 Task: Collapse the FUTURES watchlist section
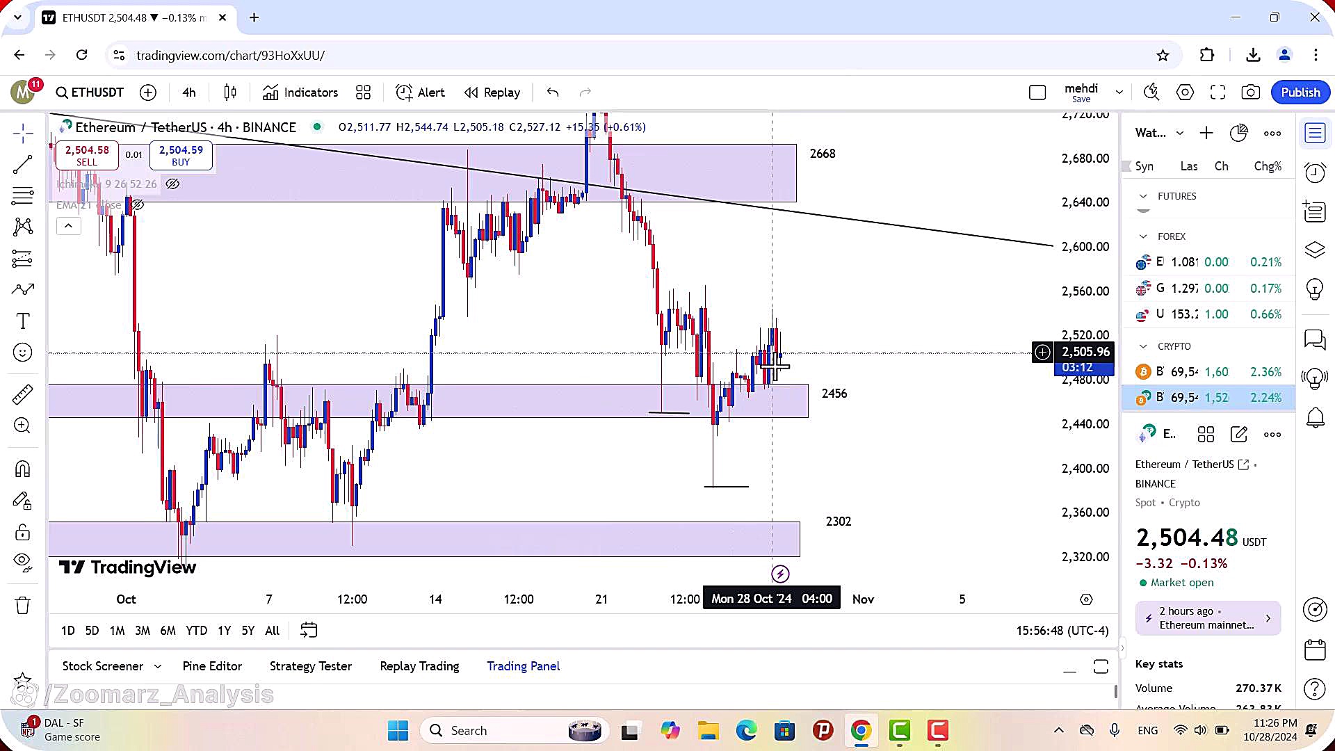click(1143, 197)
